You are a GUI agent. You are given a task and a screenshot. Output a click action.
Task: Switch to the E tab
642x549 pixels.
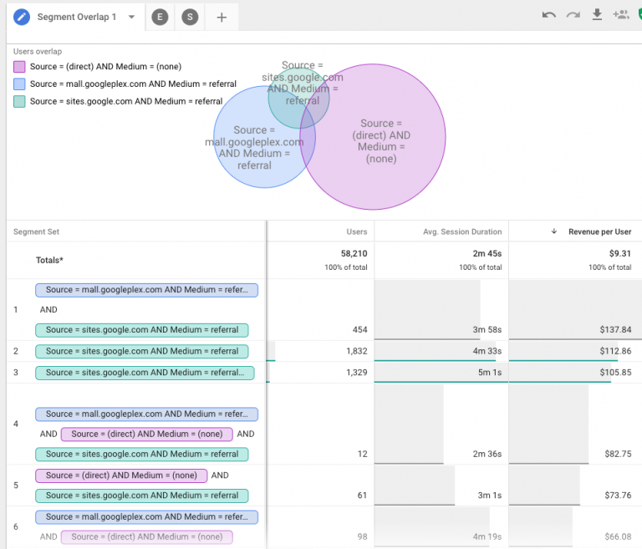(159, 18)
